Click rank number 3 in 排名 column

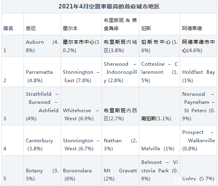5,119
